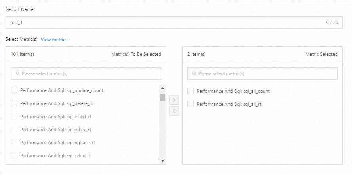Click the move-right arrow transfer button
This screenshot has width=352, height=175.
174,100
